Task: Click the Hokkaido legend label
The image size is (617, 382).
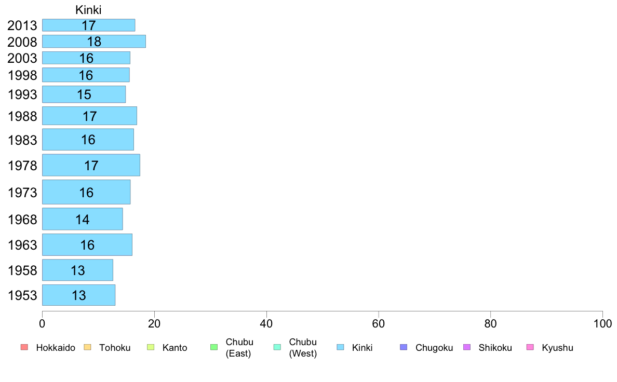Action: [x=56, y=348]
